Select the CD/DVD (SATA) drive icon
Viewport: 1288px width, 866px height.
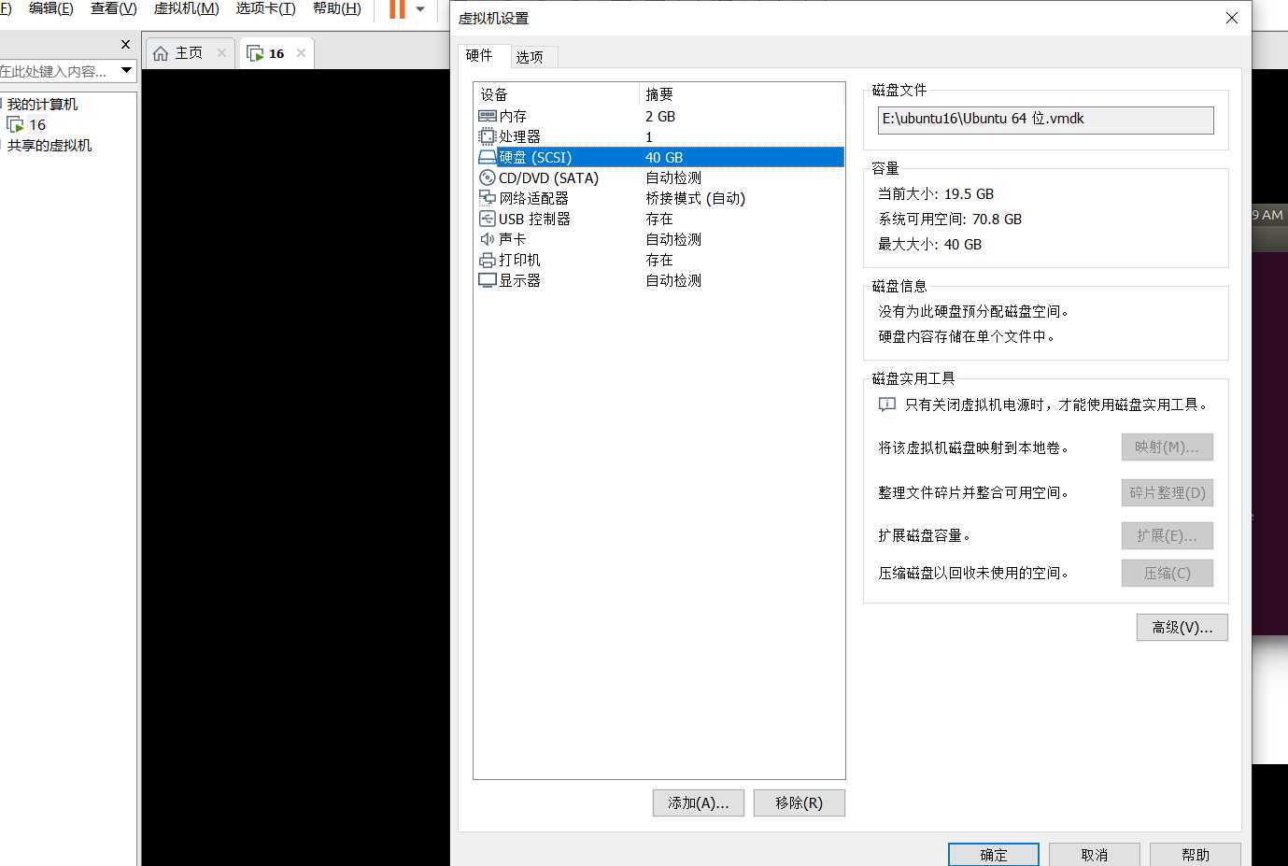[x=487, y=177]
